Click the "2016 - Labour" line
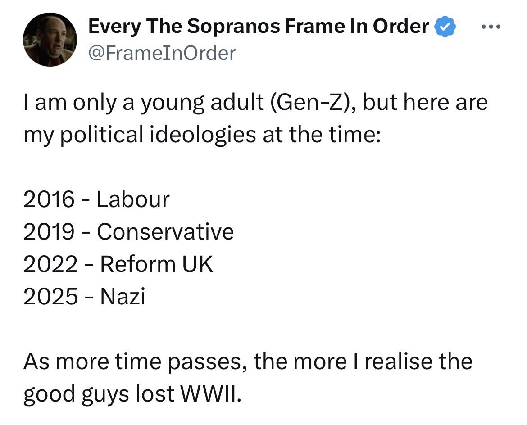 [x=96, y=199]
